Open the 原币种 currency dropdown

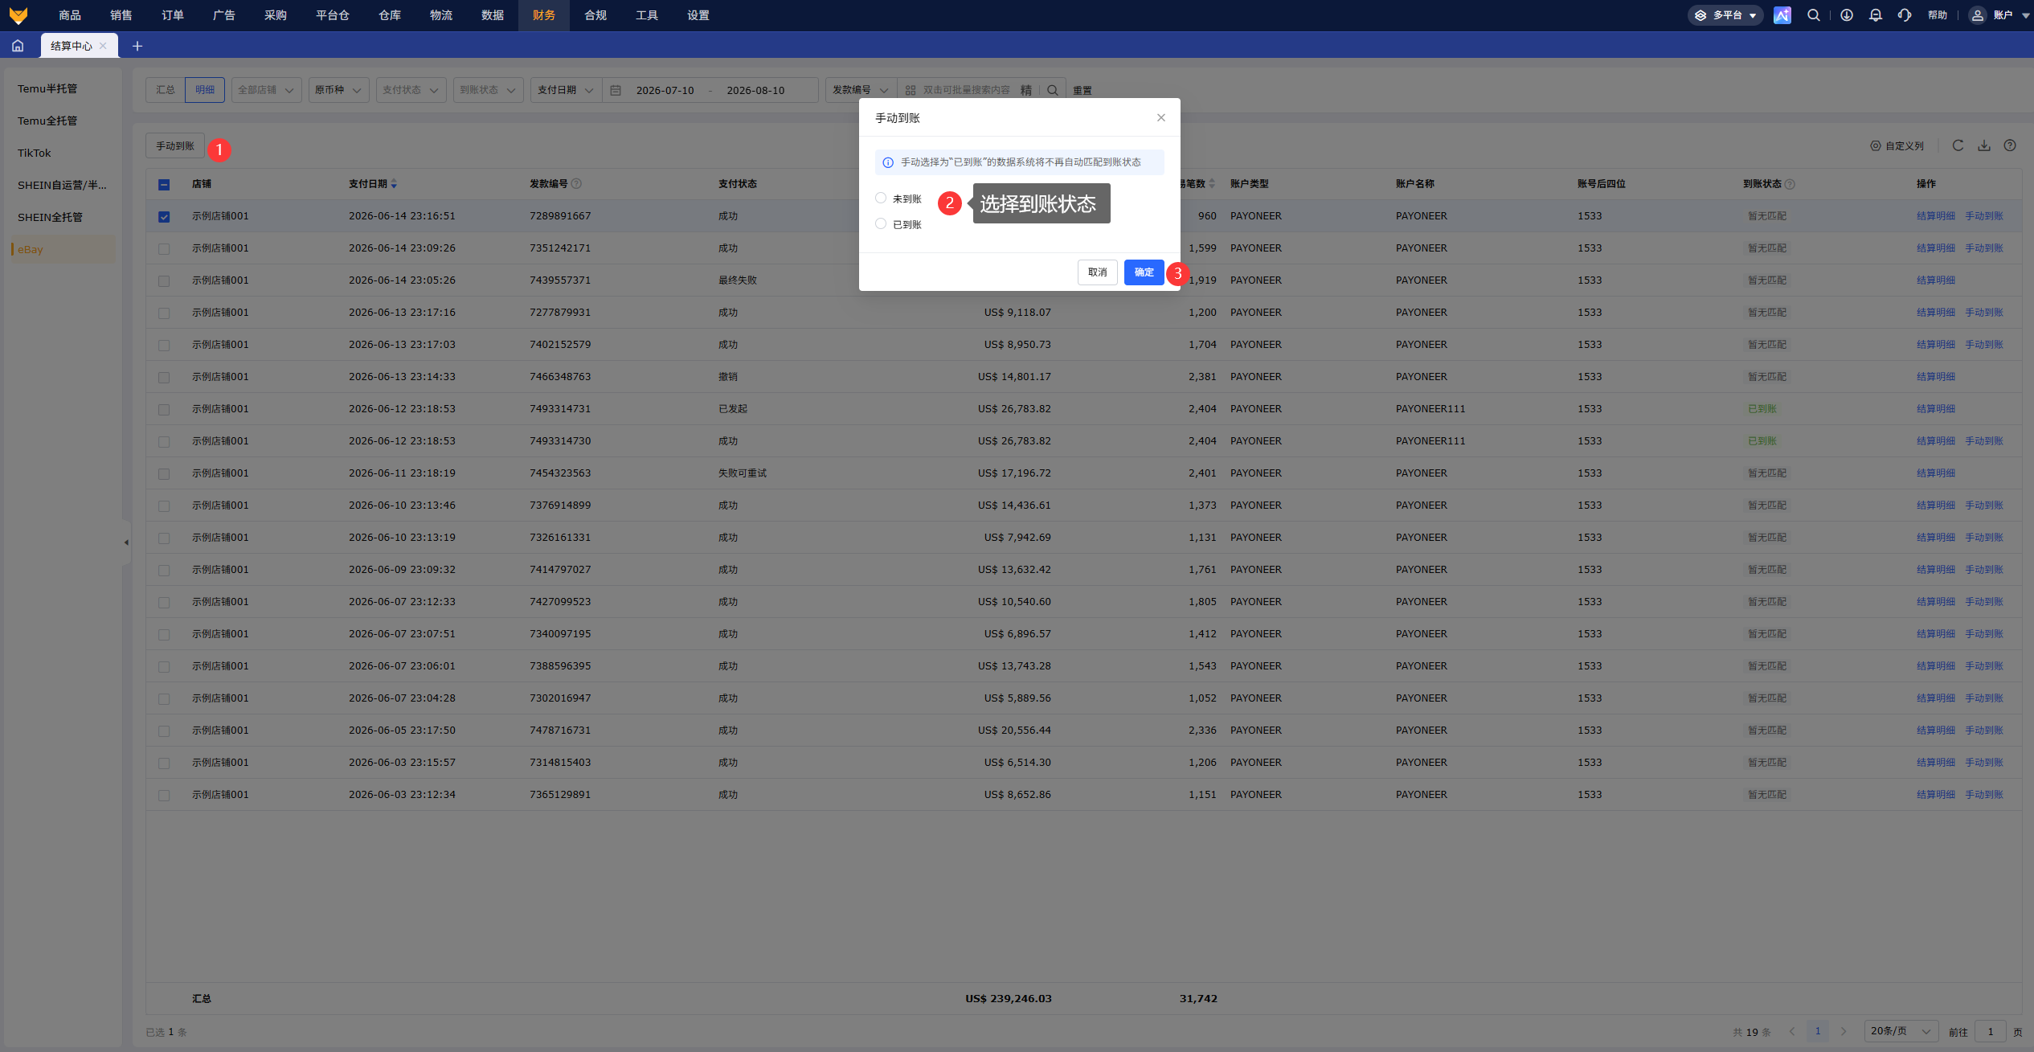coord(338,90)
